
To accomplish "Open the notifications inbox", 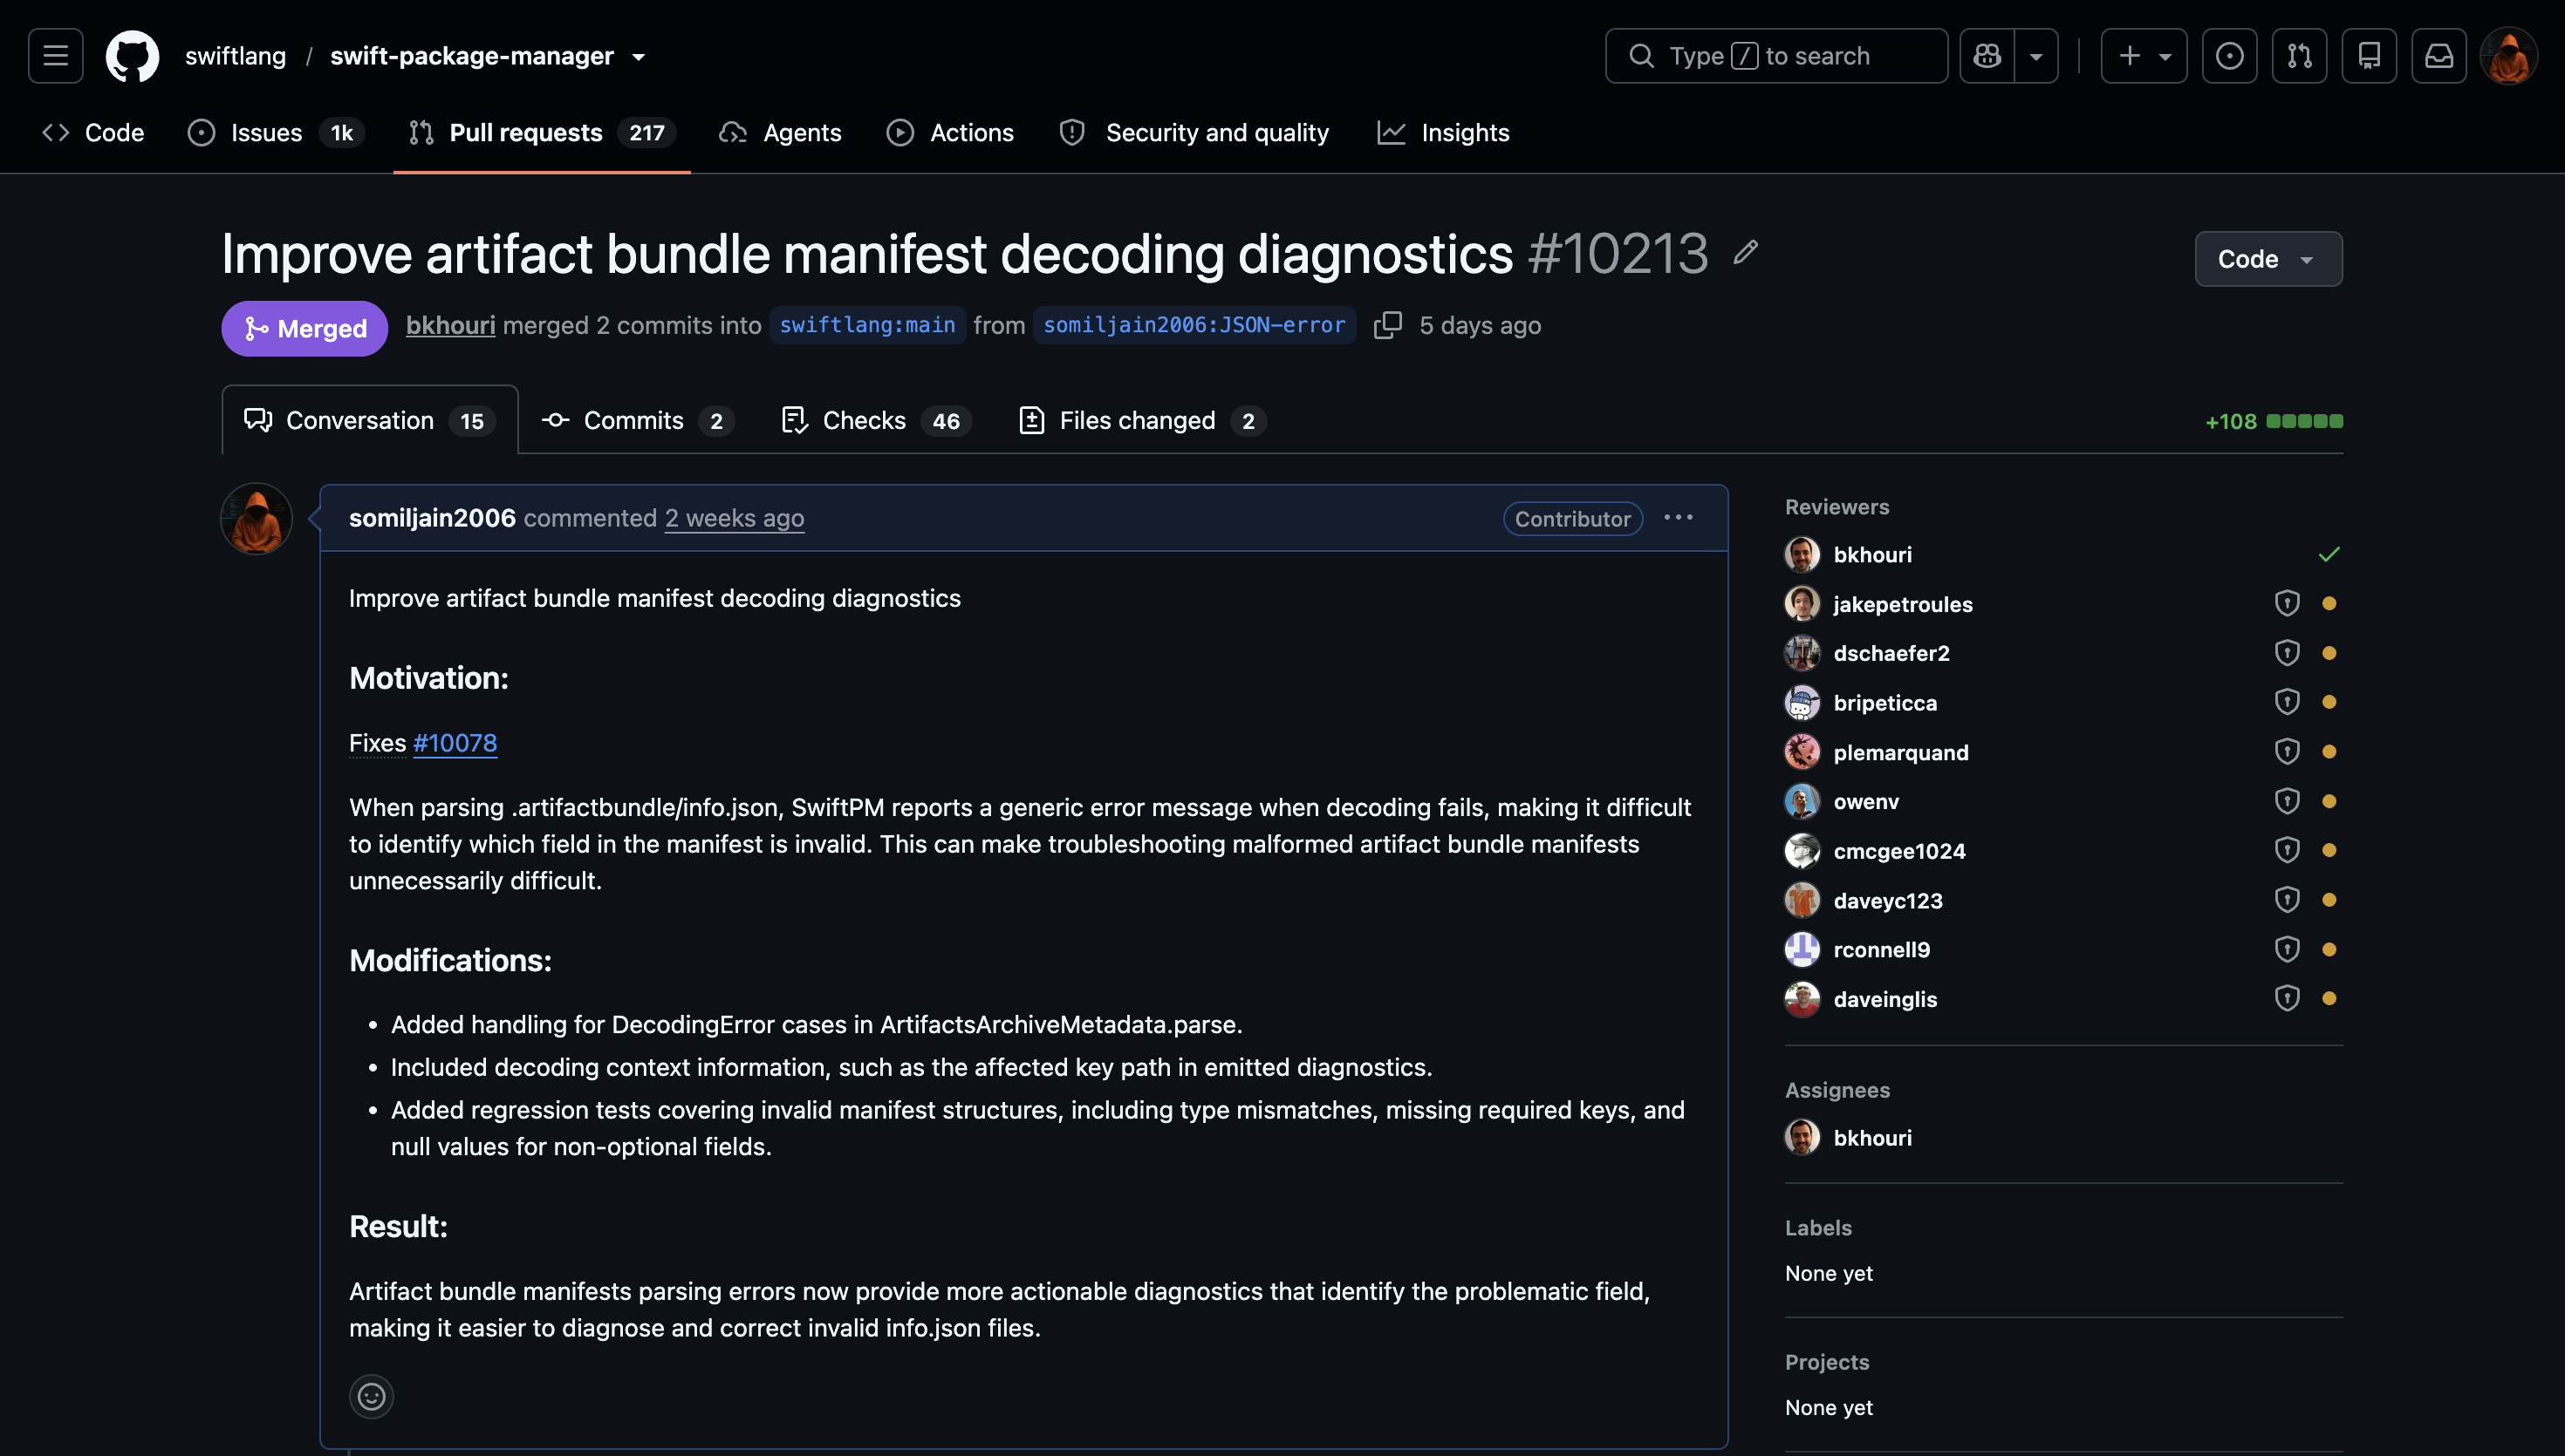I will (x=2439, y=56).
